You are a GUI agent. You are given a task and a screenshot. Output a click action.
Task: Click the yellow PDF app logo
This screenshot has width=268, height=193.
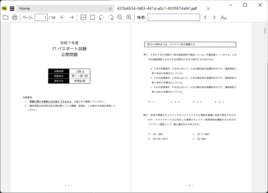[x=4, y=8]
